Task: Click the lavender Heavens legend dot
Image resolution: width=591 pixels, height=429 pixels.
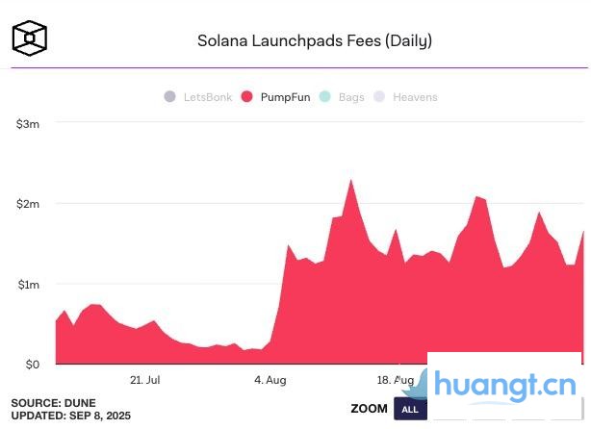Action: 379,97
